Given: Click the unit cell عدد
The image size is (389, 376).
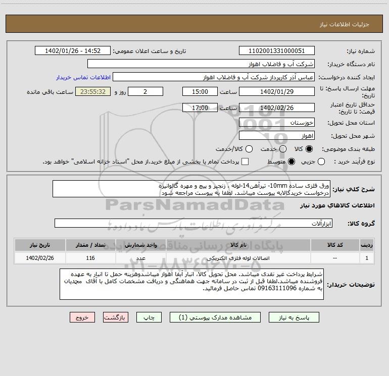Looking at the screenshot, I should click(140, 258).
